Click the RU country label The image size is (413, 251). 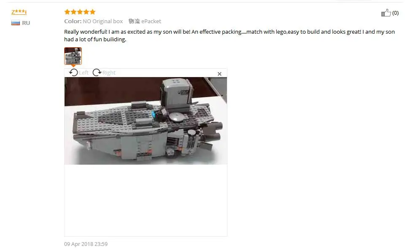click(26, 23)
